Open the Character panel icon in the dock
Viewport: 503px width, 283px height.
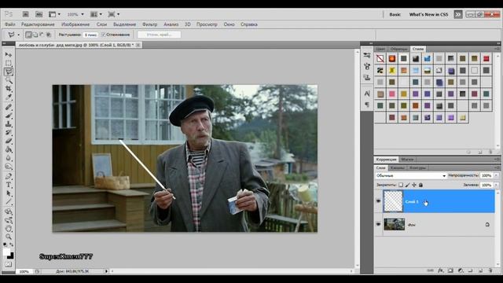[367, 94]
